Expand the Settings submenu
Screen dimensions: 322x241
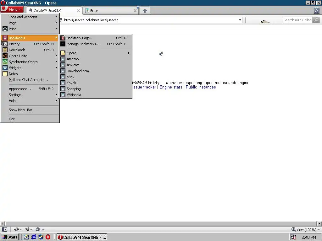30,95
